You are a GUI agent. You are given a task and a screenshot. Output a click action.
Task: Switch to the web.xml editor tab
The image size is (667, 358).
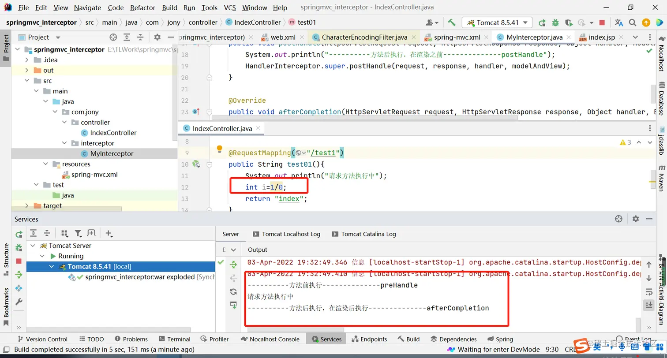(x=282, y=37)
